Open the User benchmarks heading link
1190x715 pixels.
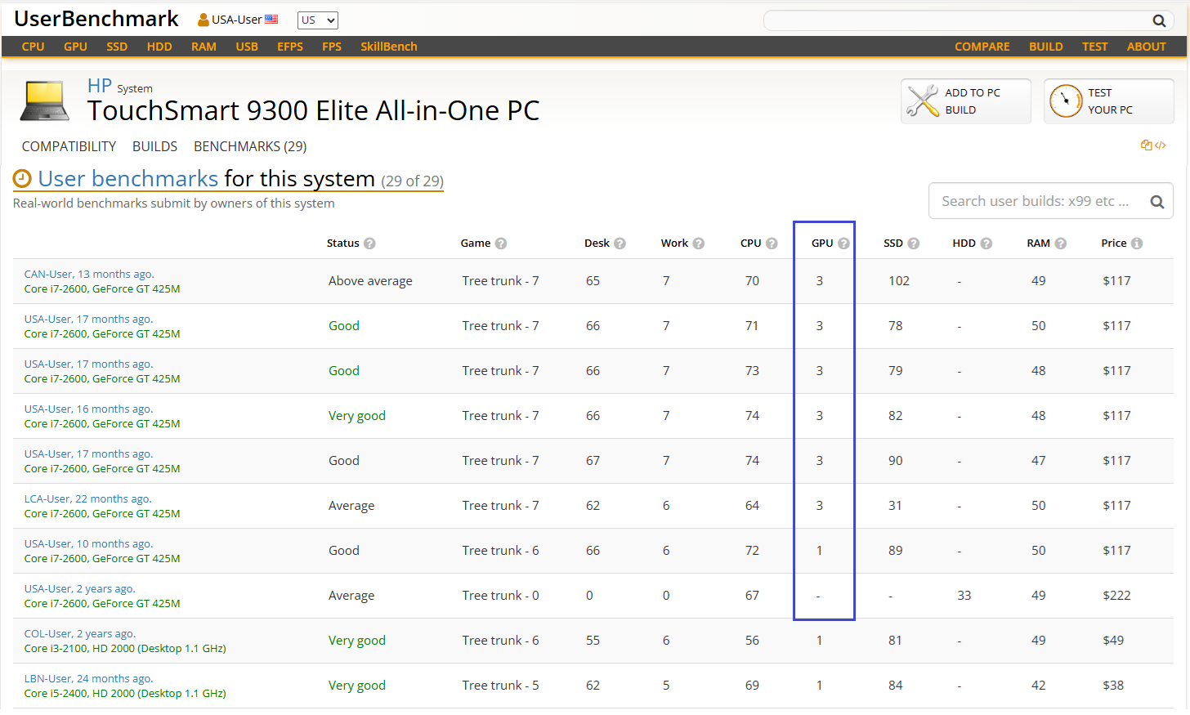click(127, 179)
